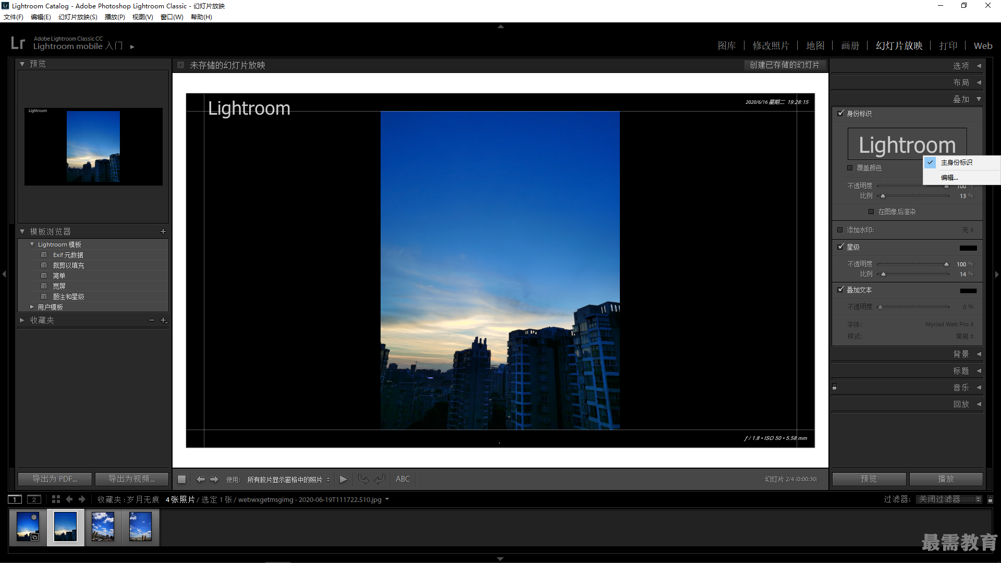Expand the 布局 panel

pos(979,82)
